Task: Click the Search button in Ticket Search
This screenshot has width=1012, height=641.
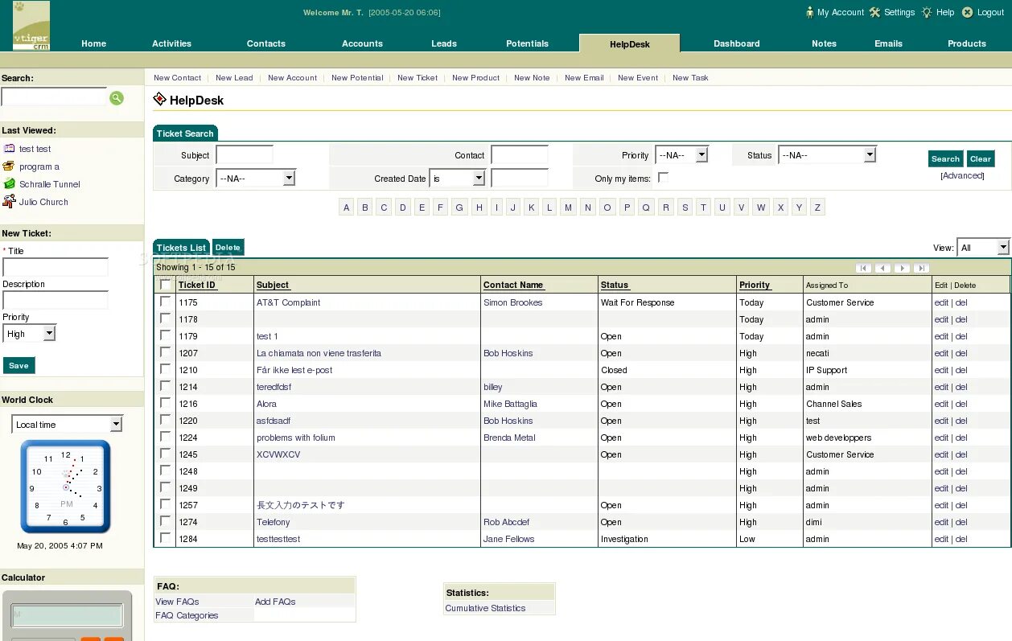Action: pos(945,159)
